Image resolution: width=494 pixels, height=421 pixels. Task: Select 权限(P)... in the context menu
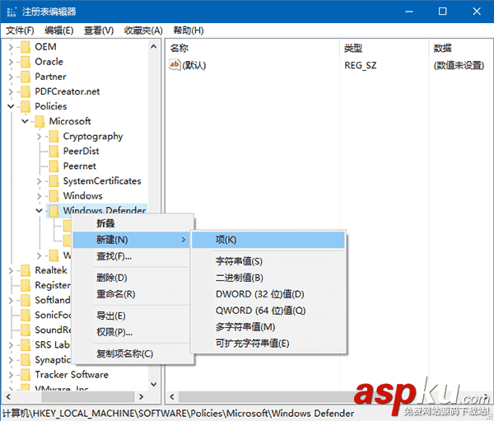tap(131, 332)
